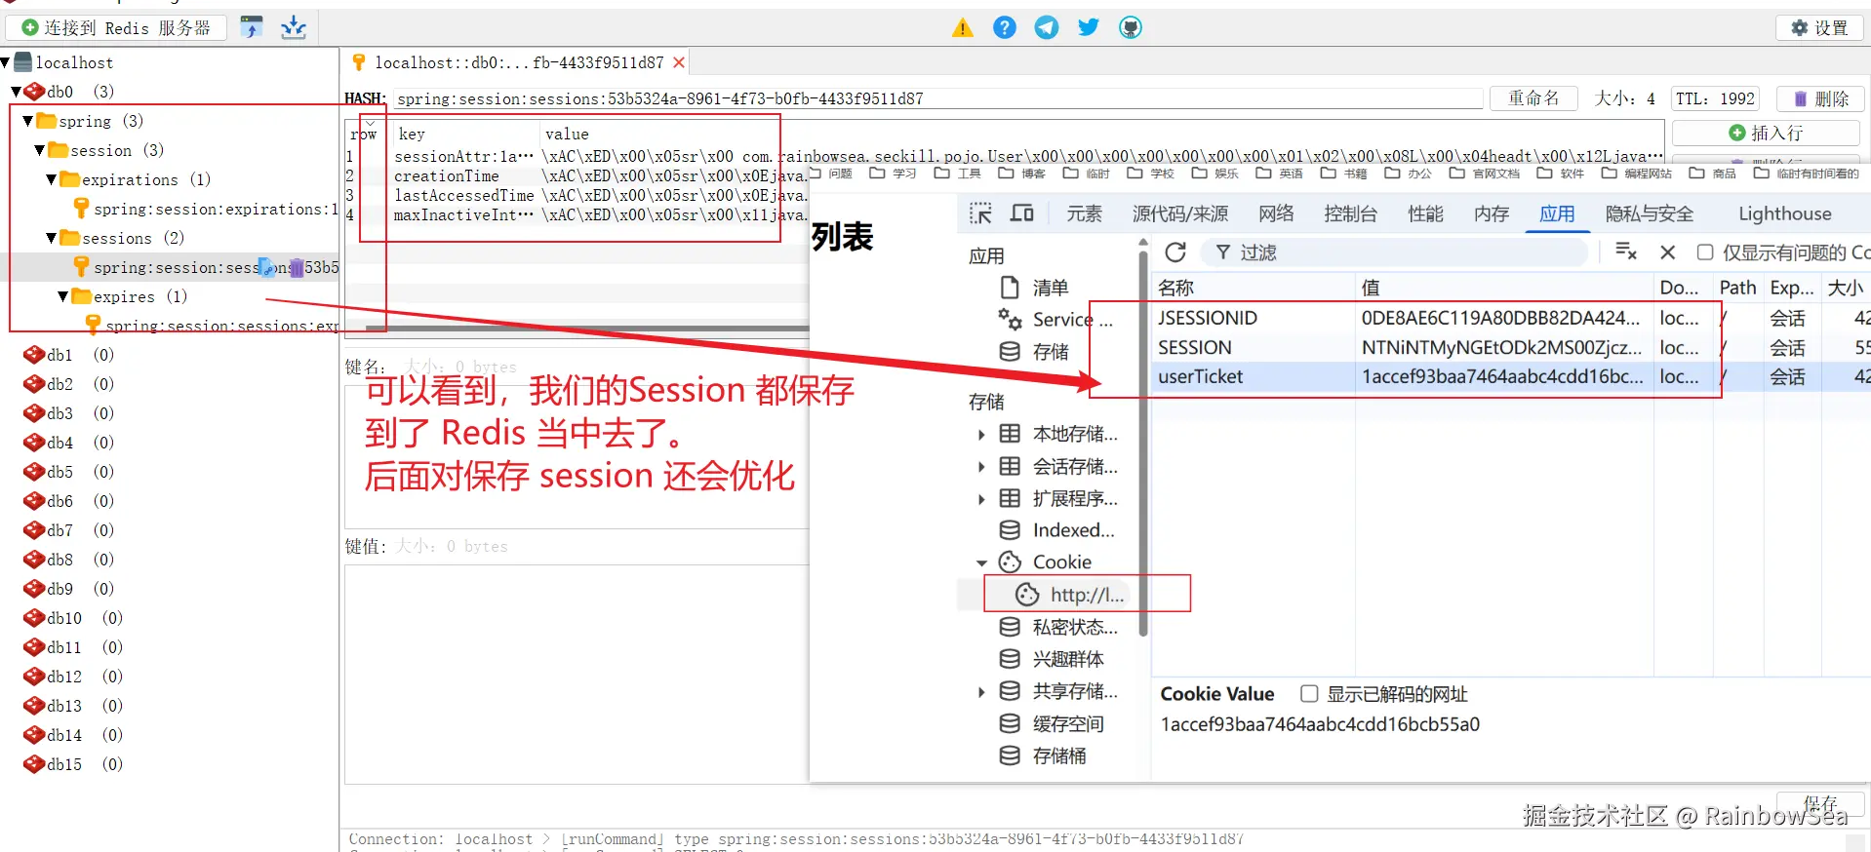Expand the 本地存储 storage node
The height and width of the screenshot is (852, 1871).
(x=981, y=435)
